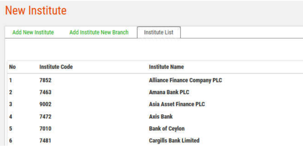Pick institute code 7472

(45, 116)
